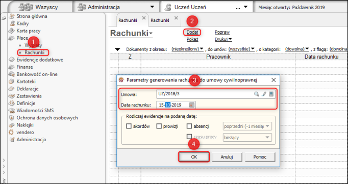This screenshot has height=184, width=348.
Task: Click the Definicje sidebar icon
Action: pyautogui.click(x=12, y=103)
